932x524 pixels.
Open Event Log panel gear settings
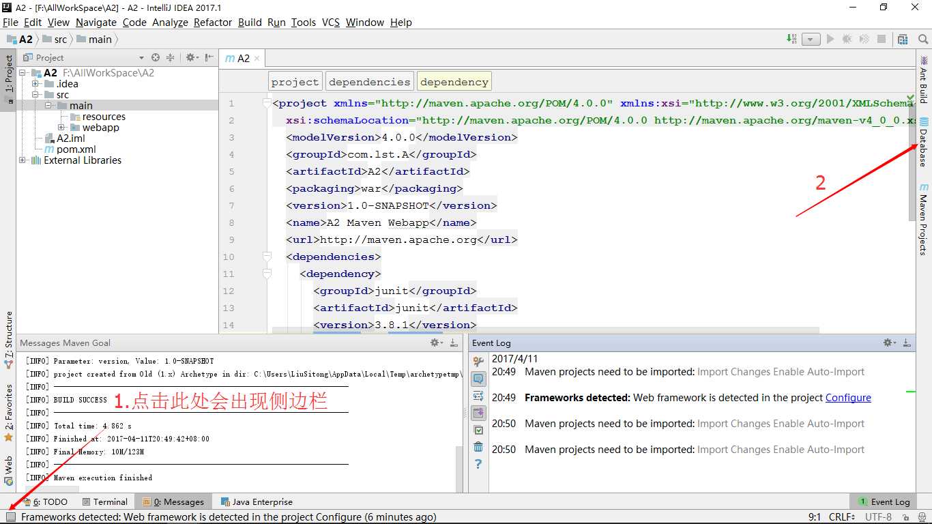pyautogui.click(x=889, y=343)
